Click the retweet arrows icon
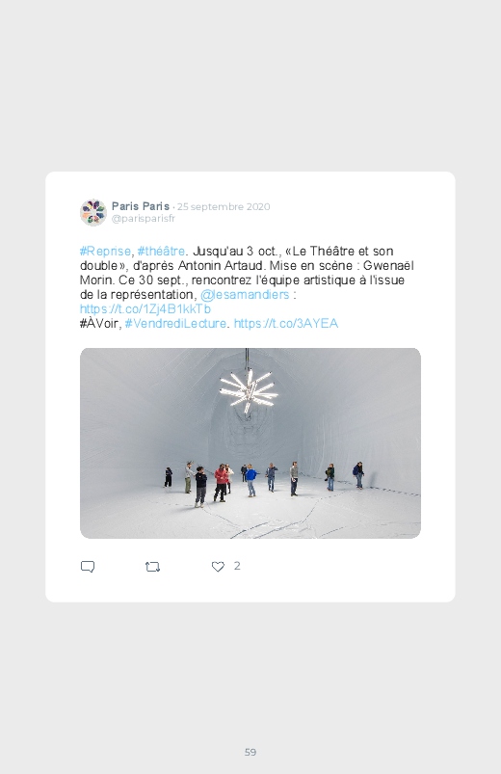Screen dimensions: 501x774 click(152, 567)
